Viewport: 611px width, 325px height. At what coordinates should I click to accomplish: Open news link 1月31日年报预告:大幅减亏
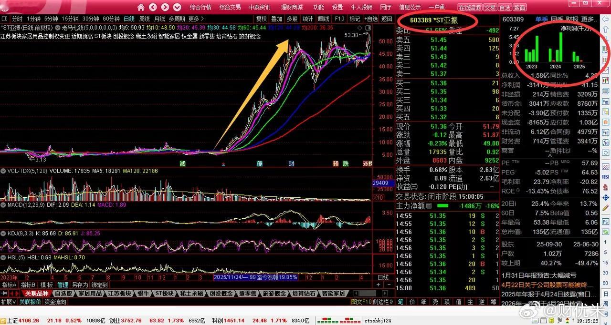pyautogui.click(x=538, y=275)
